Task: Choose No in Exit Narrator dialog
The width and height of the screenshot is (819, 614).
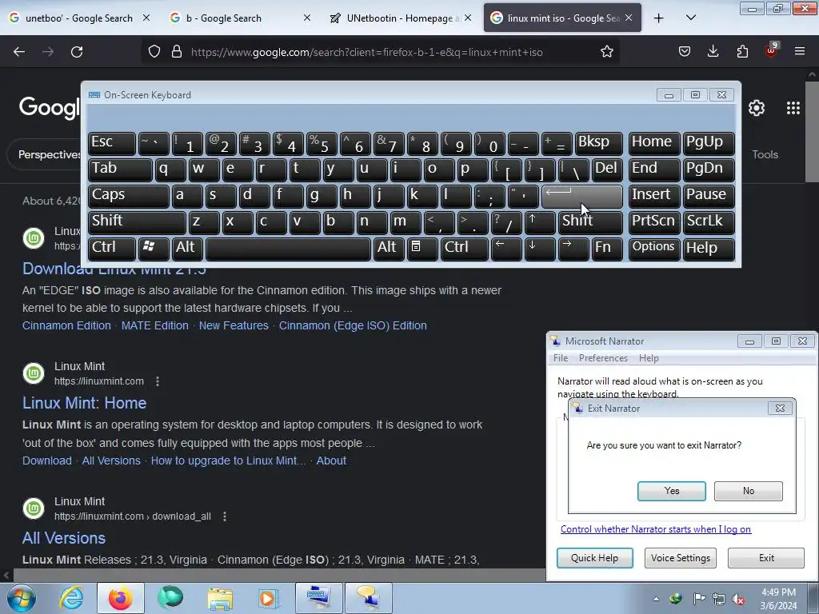Action: [x=748, y=491]
